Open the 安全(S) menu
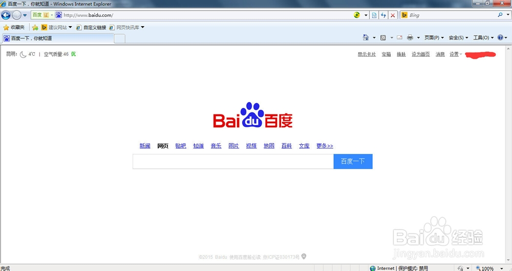 [x=458, y=37]
